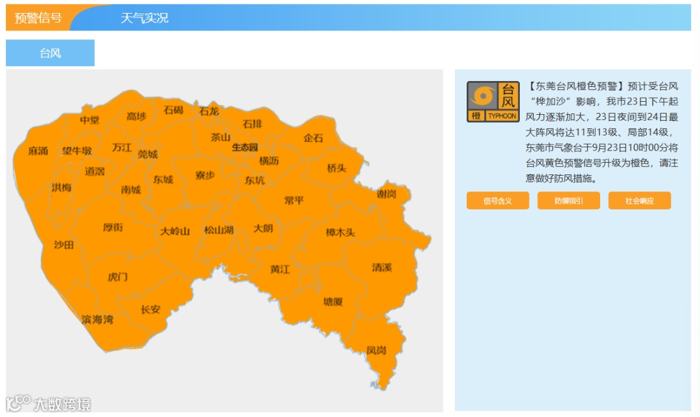Screen dimensions: 700x417
Task: Select 南城 district on the map
Action: (x=131, y=190)
